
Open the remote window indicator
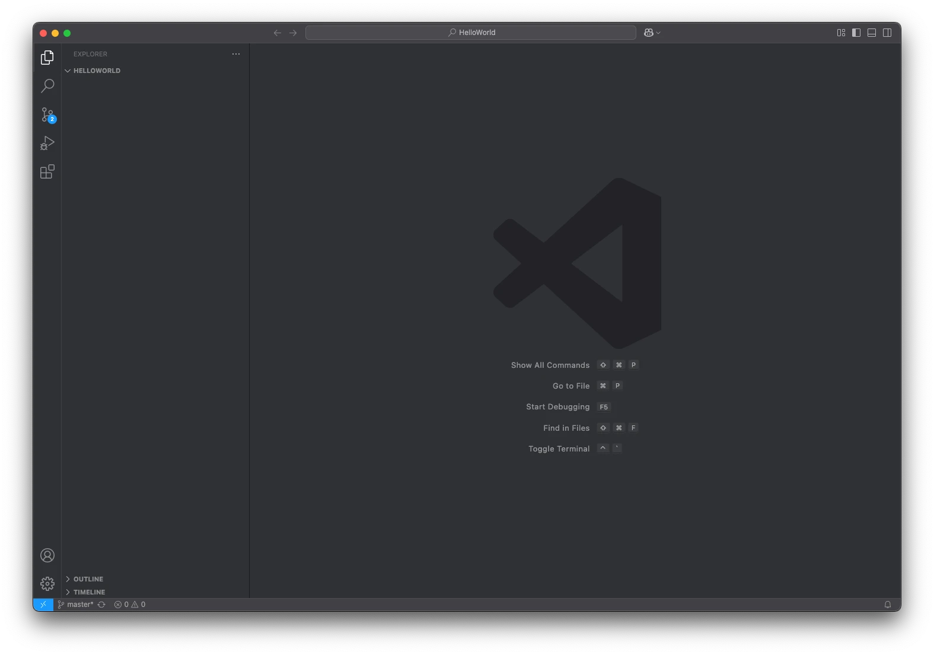pyautogui.click(x=43, y=605)
